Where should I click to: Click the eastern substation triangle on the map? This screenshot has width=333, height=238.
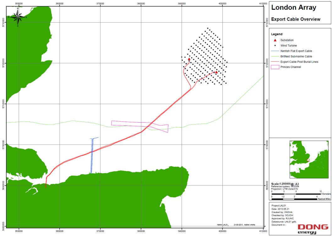pos(216,72)
